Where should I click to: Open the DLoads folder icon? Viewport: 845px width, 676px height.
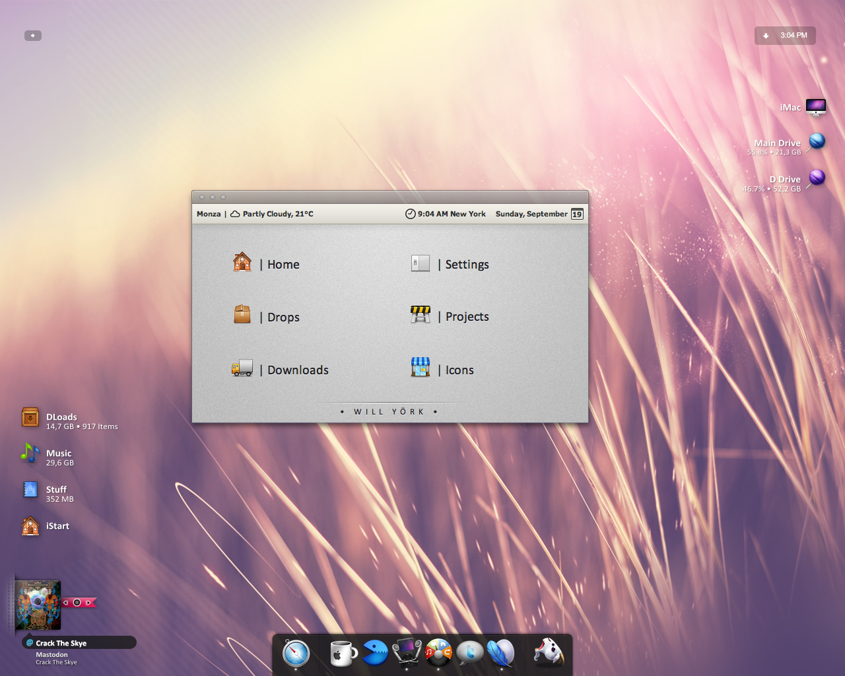coord(30,417)
